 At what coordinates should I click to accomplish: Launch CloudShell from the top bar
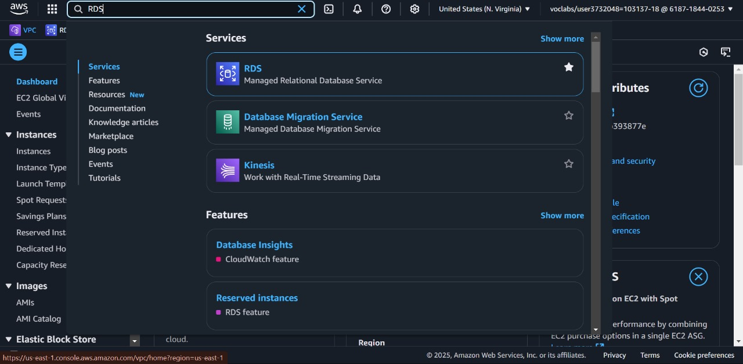pos(329,9)
